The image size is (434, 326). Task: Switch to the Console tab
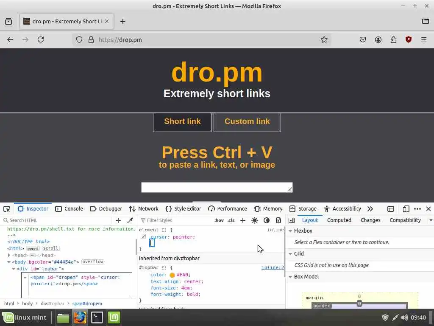coord(69,209)
